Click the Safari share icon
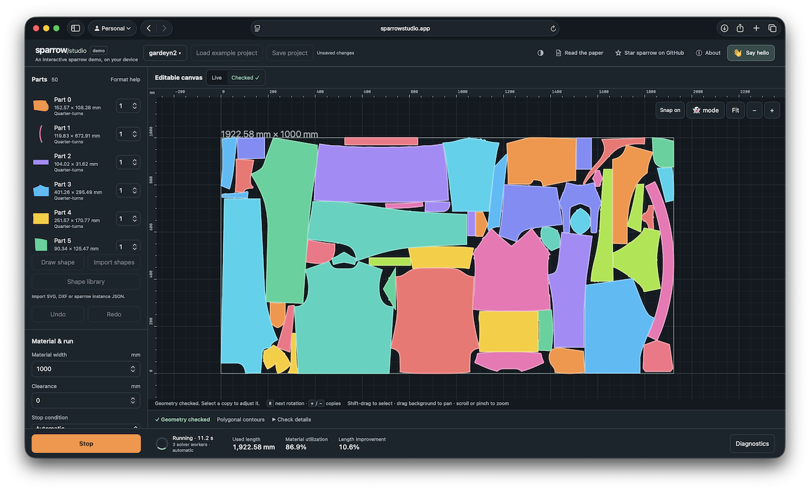 [x=740, y=29]
